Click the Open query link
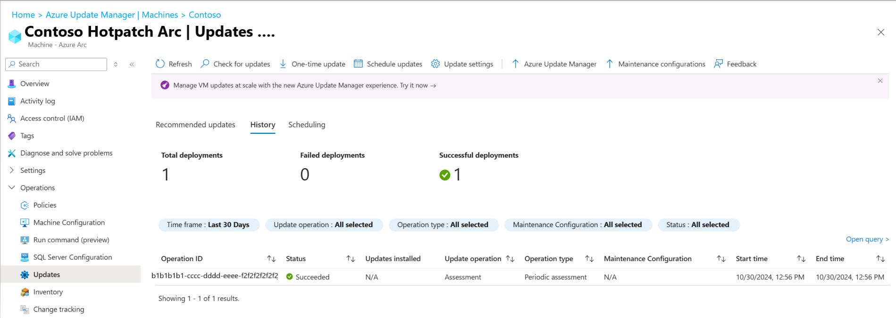This screenshot has height=318, width=896. tap(867, 239)
